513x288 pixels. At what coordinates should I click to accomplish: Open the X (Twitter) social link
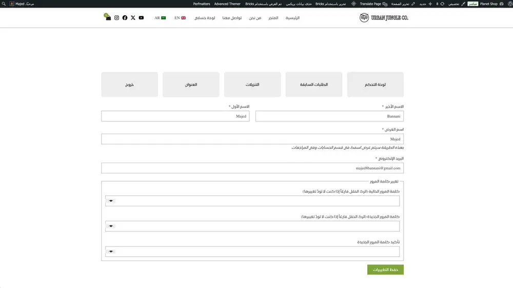pyautogui.click(x=133, y=18)
